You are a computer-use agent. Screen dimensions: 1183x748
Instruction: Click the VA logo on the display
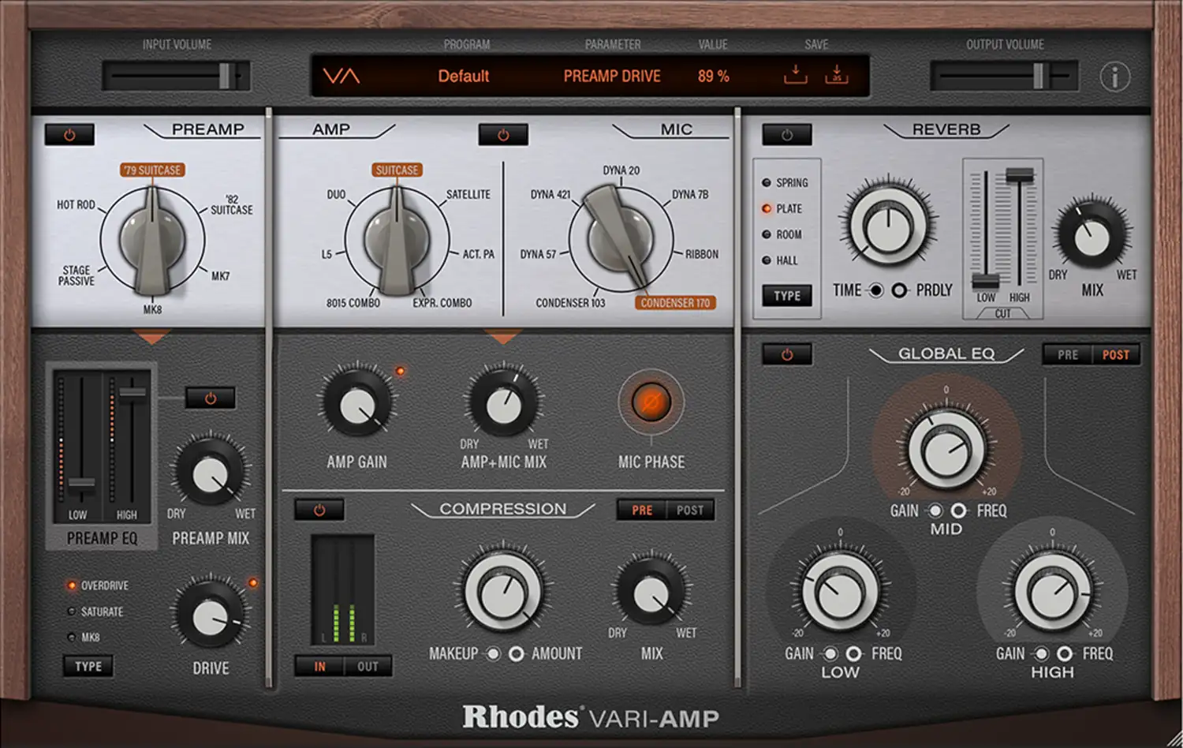click(x=342, y=75)
